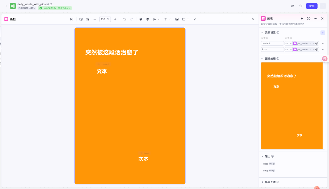
Task: Undo the last canvas edit
Action: coord(125,19)
